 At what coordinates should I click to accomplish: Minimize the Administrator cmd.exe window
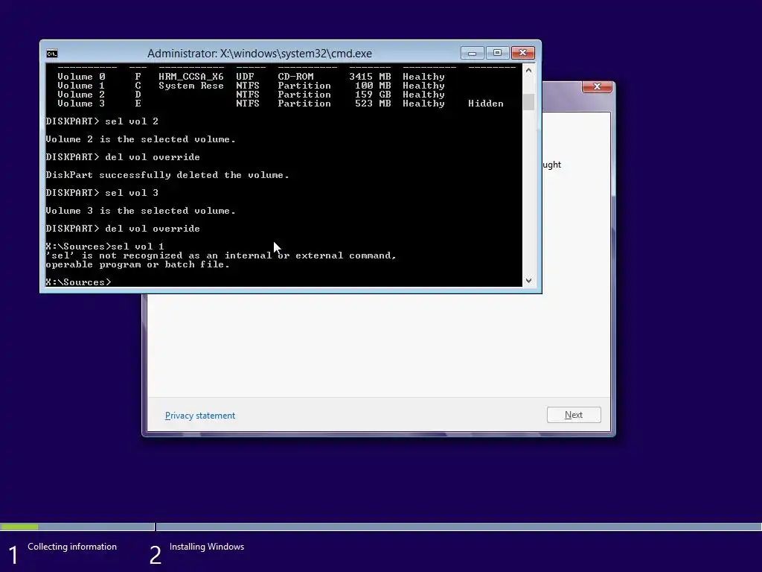coord(472,53)
